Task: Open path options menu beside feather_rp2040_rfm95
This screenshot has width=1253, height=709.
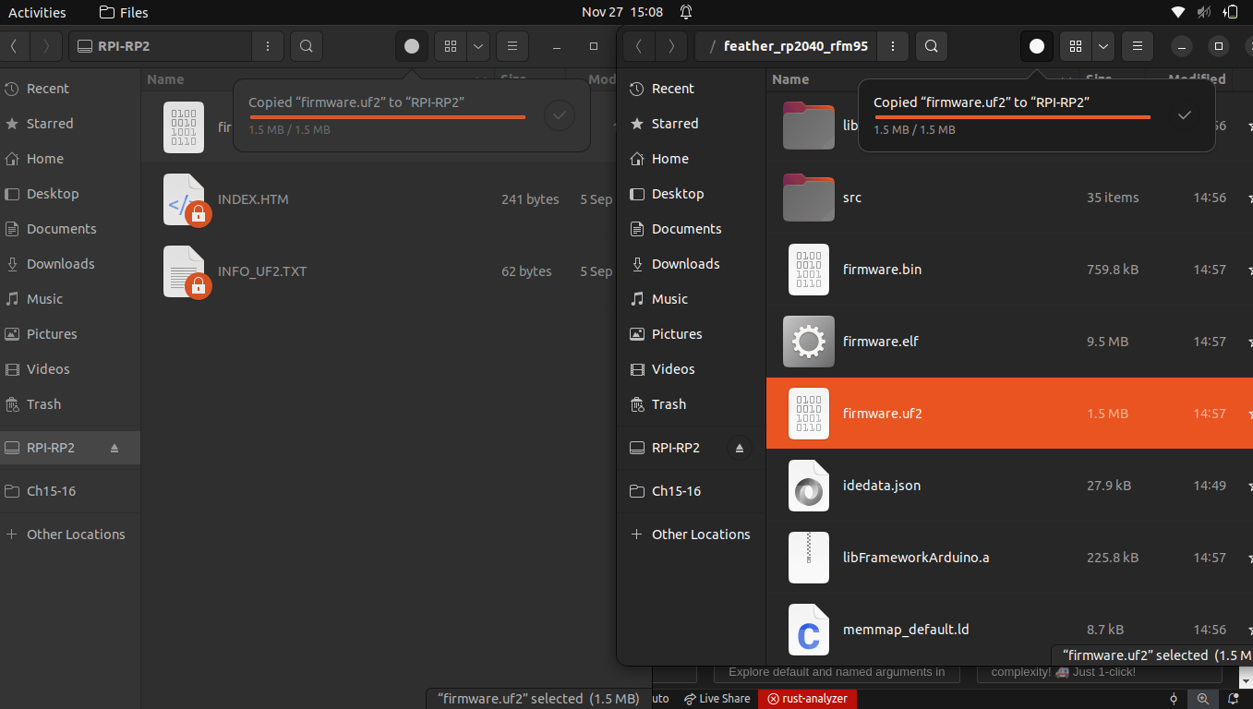Action: [x=892, y=46]
